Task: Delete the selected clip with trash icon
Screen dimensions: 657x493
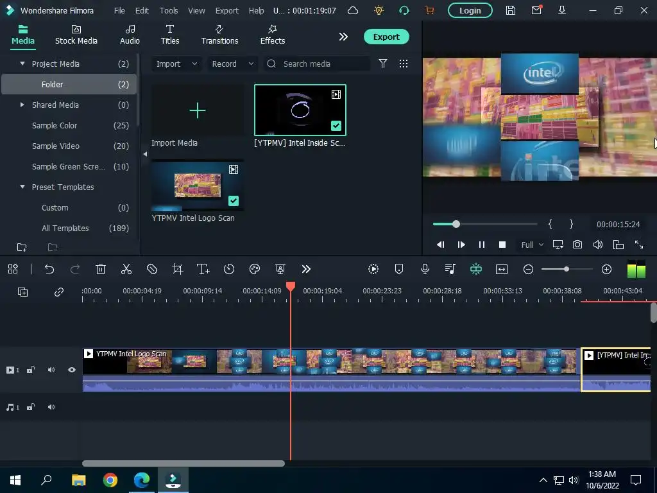Action: pos(101,269)
